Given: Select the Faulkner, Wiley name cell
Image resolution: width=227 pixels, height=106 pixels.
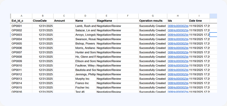Looking at the screenshot, I should coord(85,65).
